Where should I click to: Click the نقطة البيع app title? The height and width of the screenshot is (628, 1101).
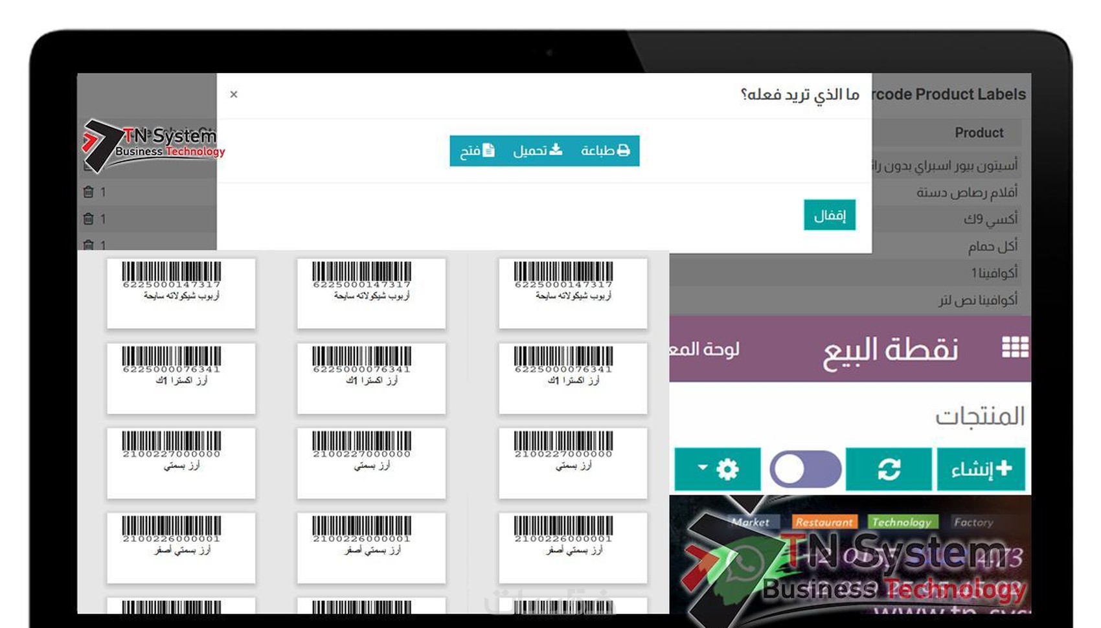[x=890, y=350]
